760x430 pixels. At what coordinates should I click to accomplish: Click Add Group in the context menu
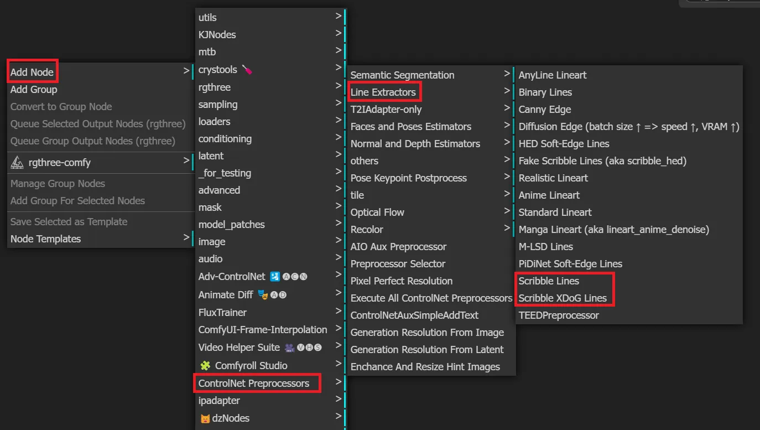pos(33,89)
